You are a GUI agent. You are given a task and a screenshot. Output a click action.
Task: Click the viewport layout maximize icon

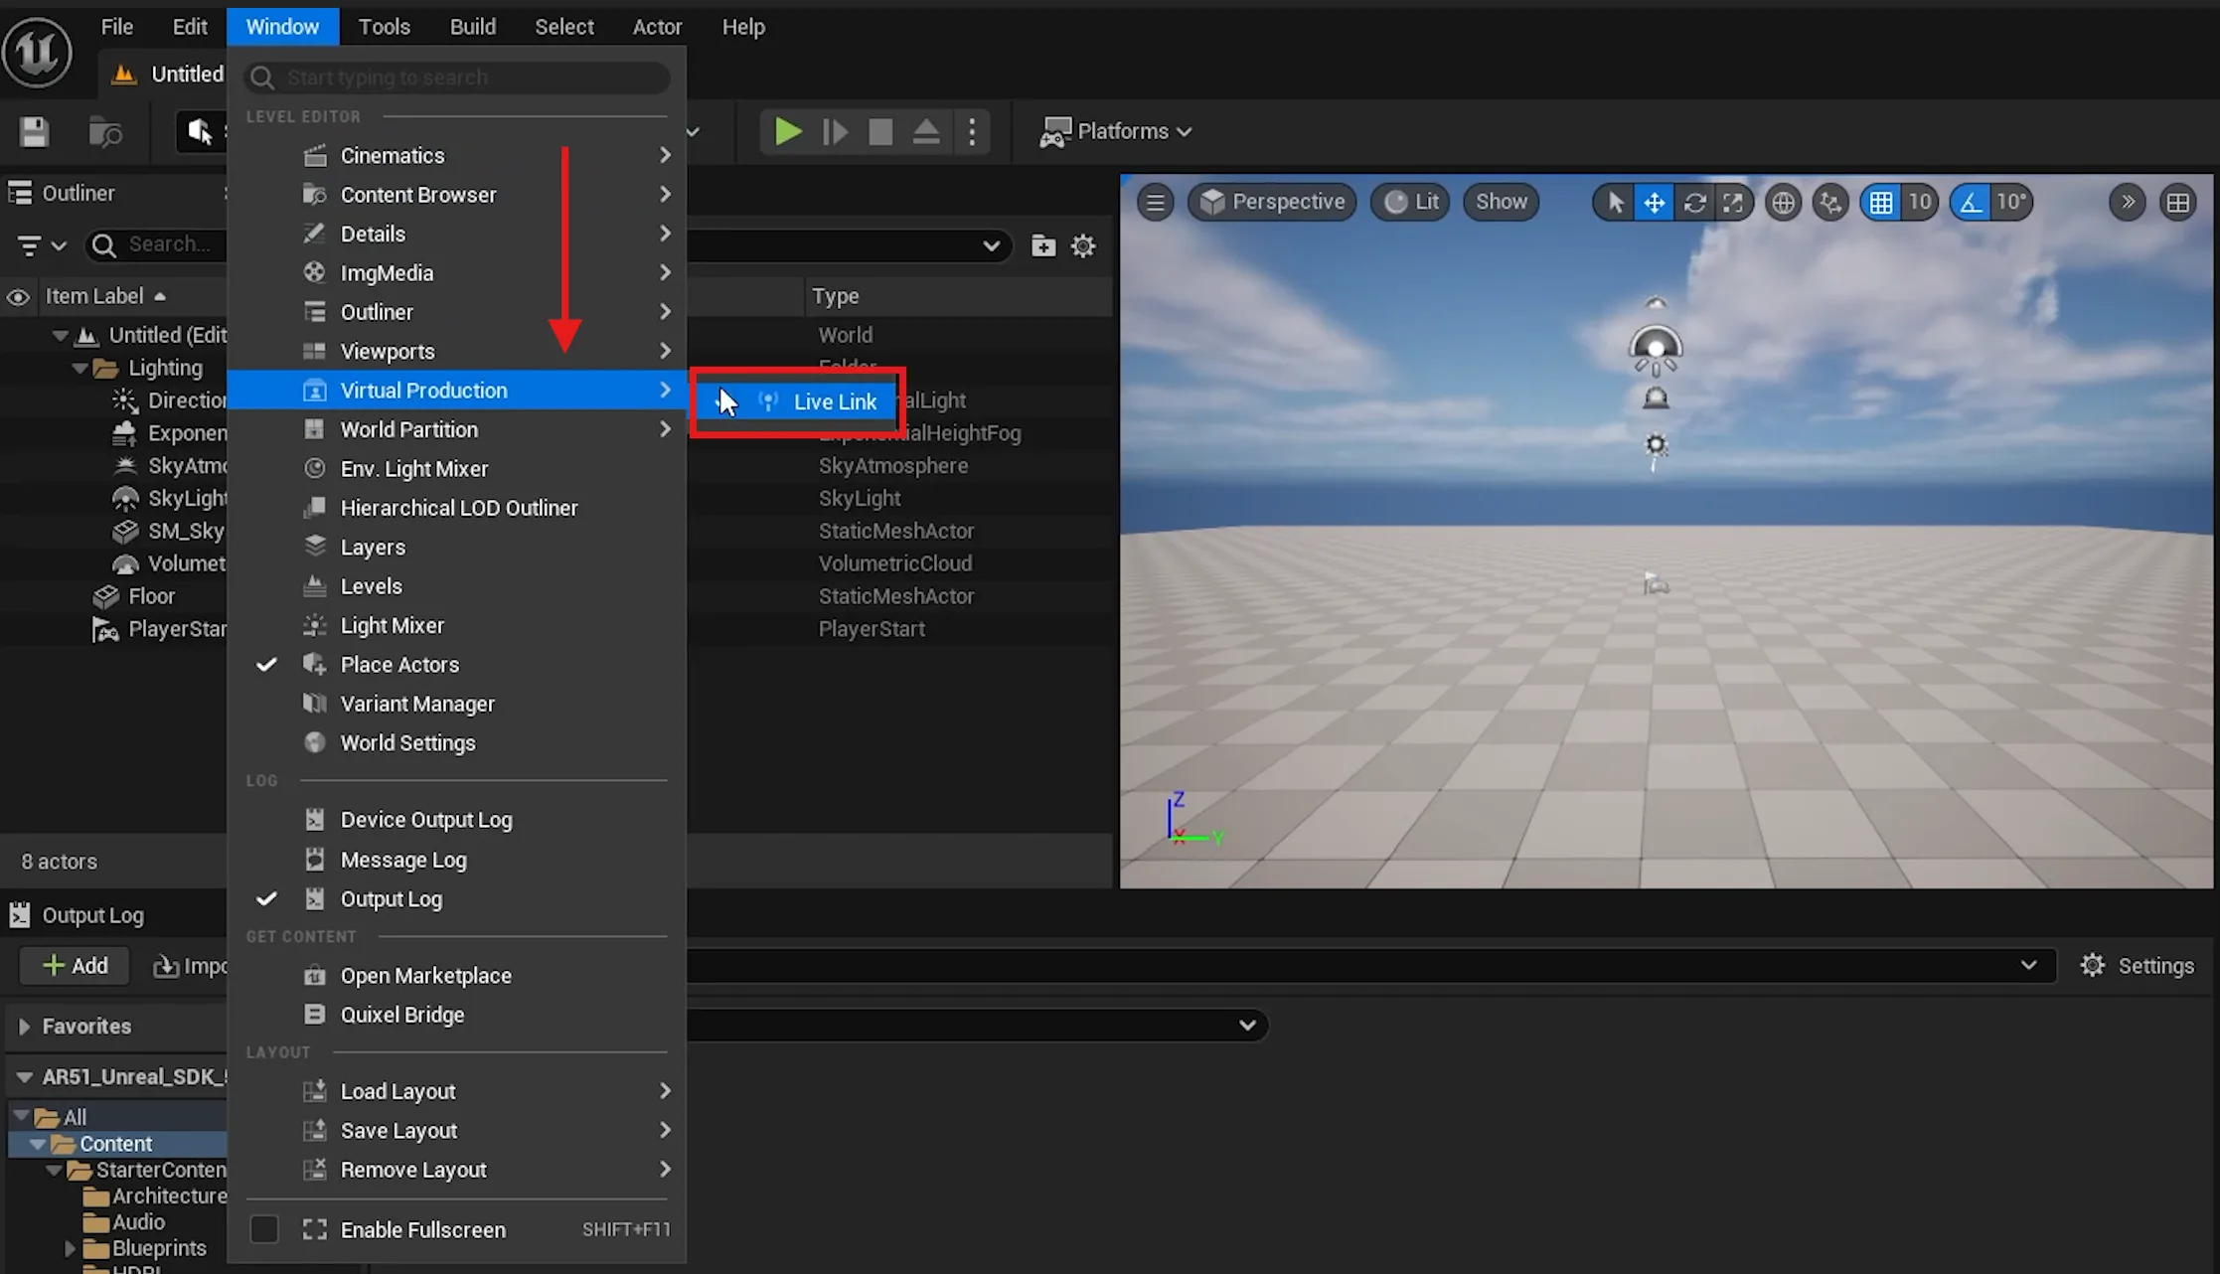pos(2177,202)
